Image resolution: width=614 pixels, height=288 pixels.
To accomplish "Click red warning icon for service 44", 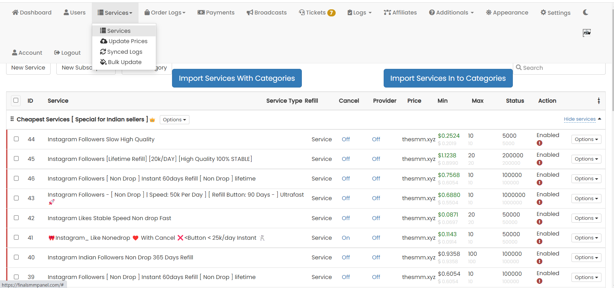I will pyautogui.click(x=540, y=143).
